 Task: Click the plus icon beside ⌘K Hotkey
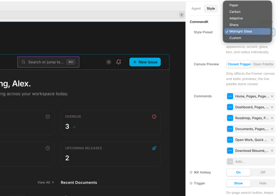pos(191,172)
